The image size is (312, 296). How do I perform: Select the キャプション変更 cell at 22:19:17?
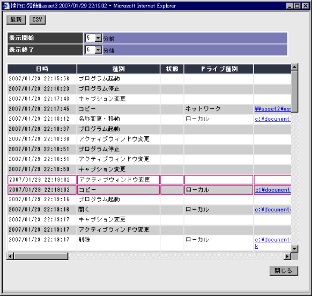[118, 219]
